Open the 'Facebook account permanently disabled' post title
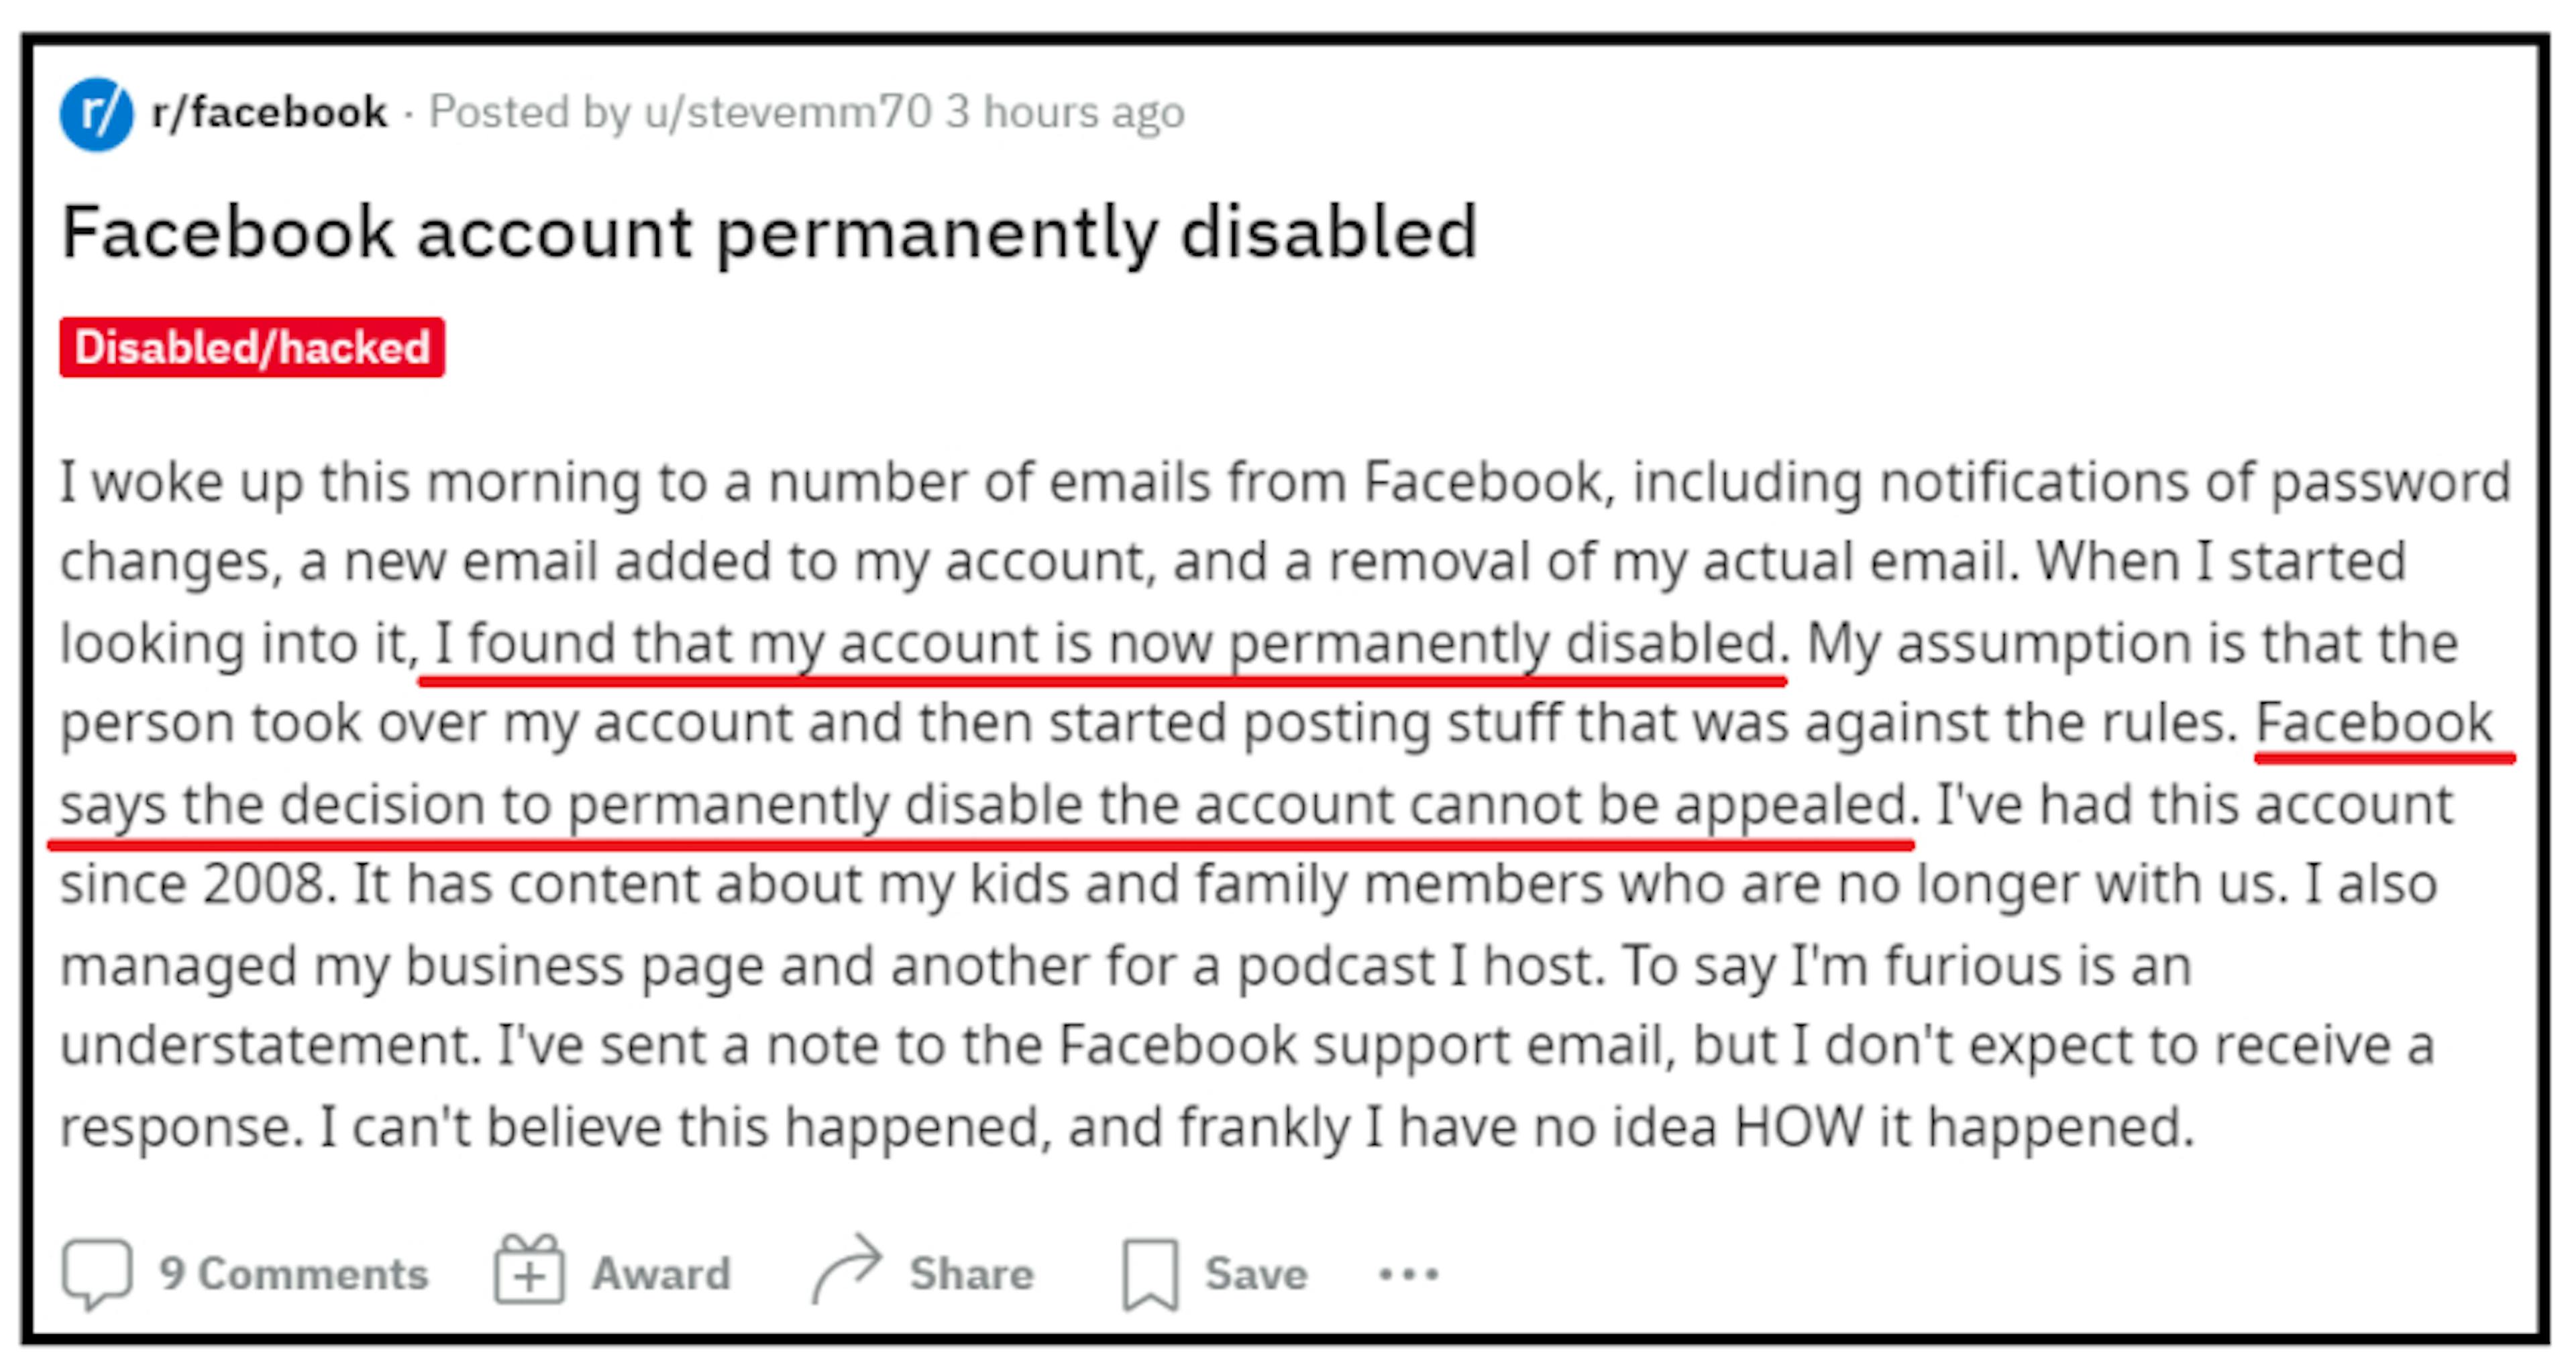This screenshot has height=1367, width=2576. [x=768, y=232]
